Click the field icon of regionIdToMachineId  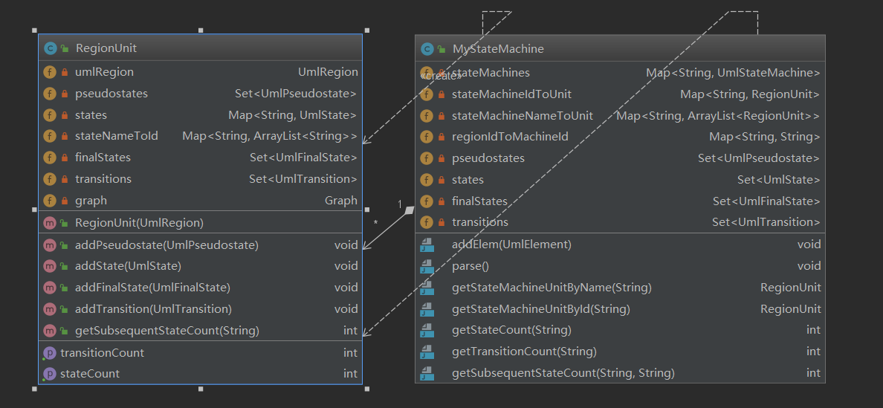(x=427, y=137)
